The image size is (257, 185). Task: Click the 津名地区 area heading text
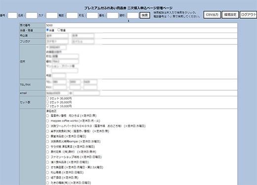pos(51,111)
